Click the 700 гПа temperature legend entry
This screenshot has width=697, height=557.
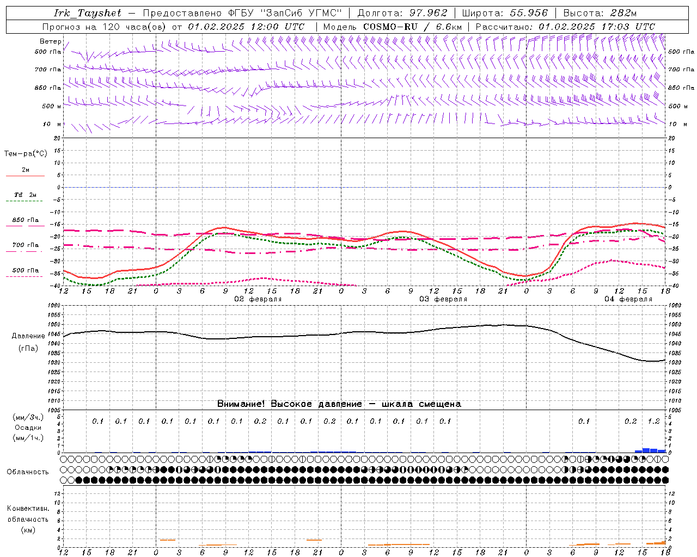(x=26, y=245)
